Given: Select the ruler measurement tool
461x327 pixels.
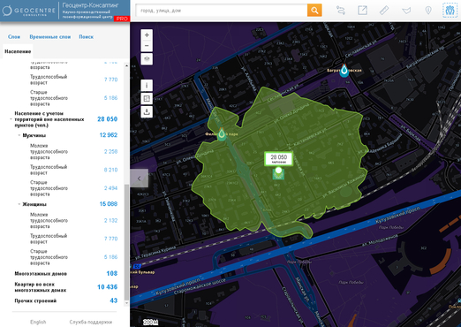Looking at the screenshot, I should click(x=384, y=11).
